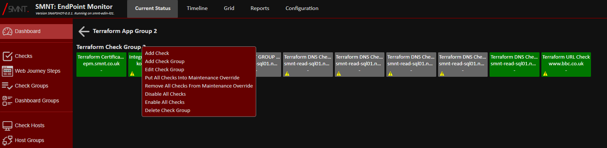Open the Grid tab
607x148 pixels.
[229, 9]
